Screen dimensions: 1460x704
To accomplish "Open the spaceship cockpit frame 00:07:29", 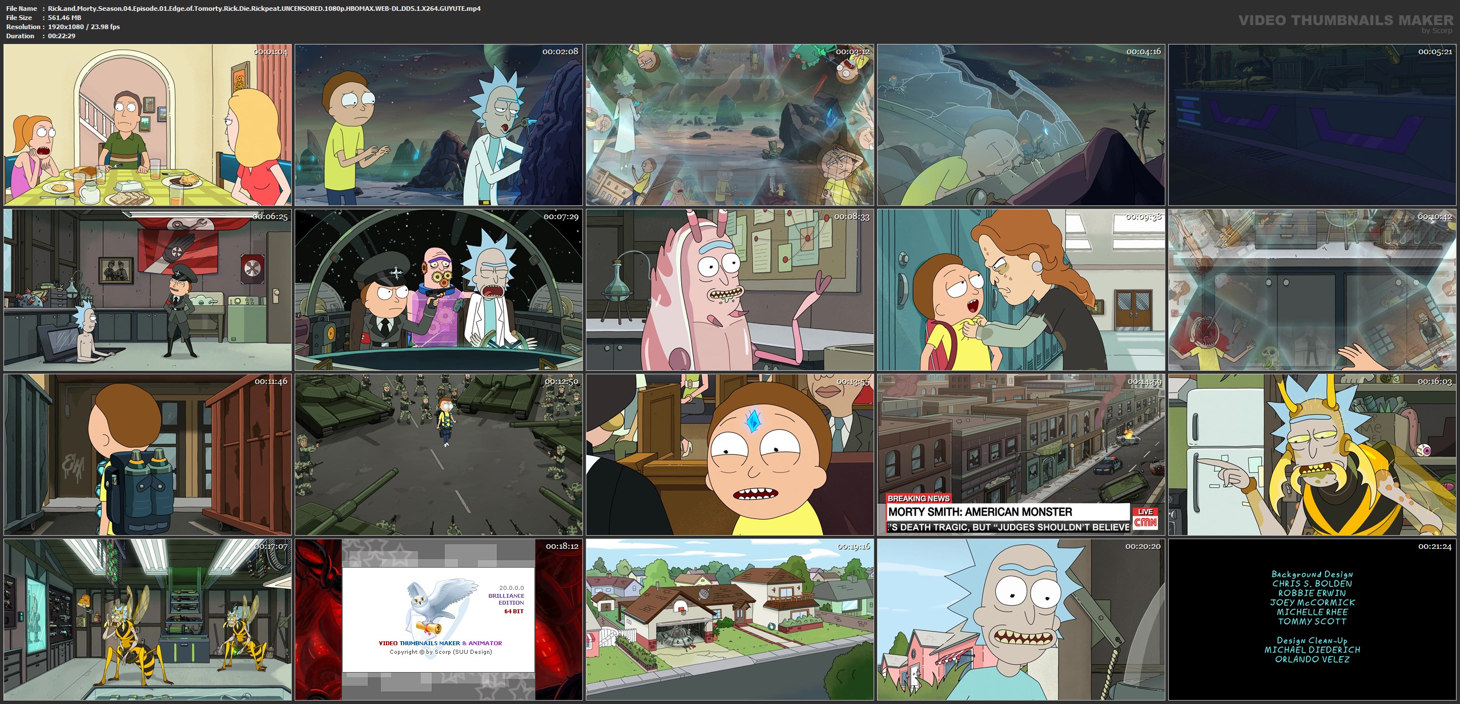I will 439,290.
